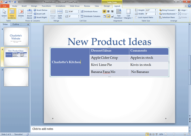Click the zoom slider in status bar
The image size is (191, 136).
(x=174, y=134)
